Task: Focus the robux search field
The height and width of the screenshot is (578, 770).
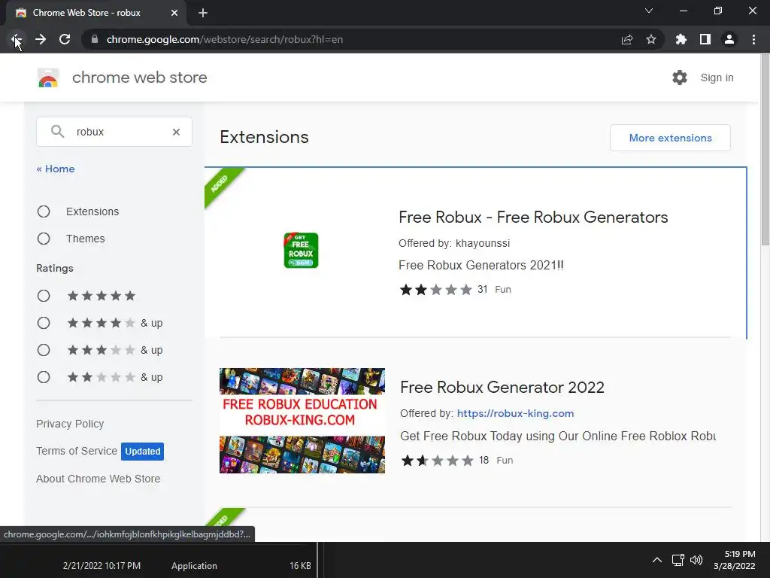Action: click(x=114, y=132)
